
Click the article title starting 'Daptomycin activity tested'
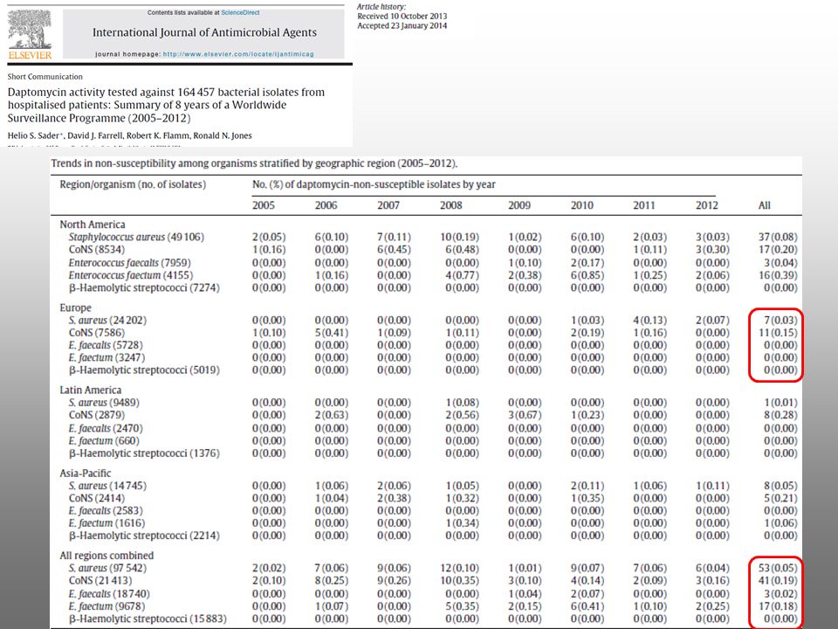(166, 105)
